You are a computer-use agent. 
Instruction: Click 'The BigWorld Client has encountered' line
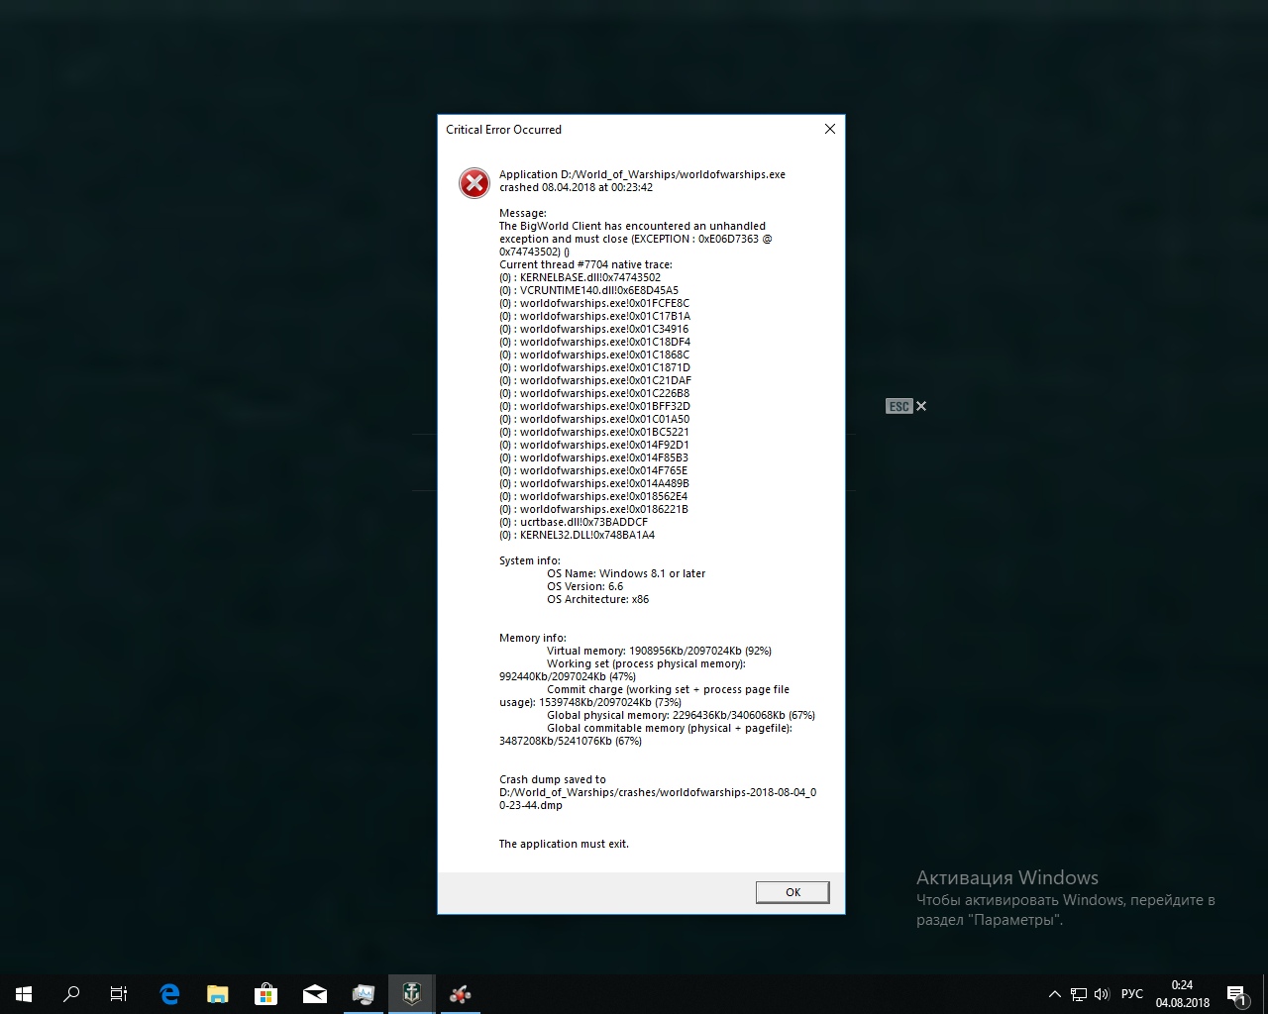point(632,226)
